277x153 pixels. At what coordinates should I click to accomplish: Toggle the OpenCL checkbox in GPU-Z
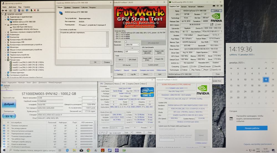181,67
